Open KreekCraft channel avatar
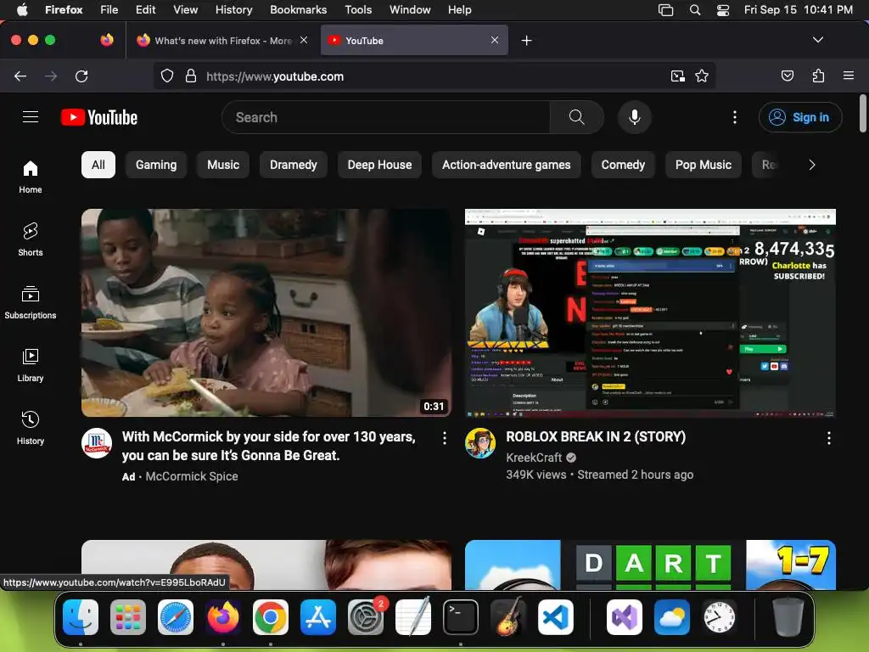 coord(480,443)
